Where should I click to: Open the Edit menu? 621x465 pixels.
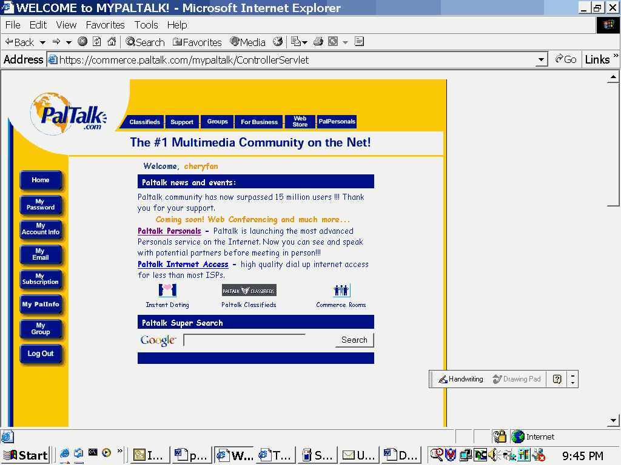click(38, 25)
